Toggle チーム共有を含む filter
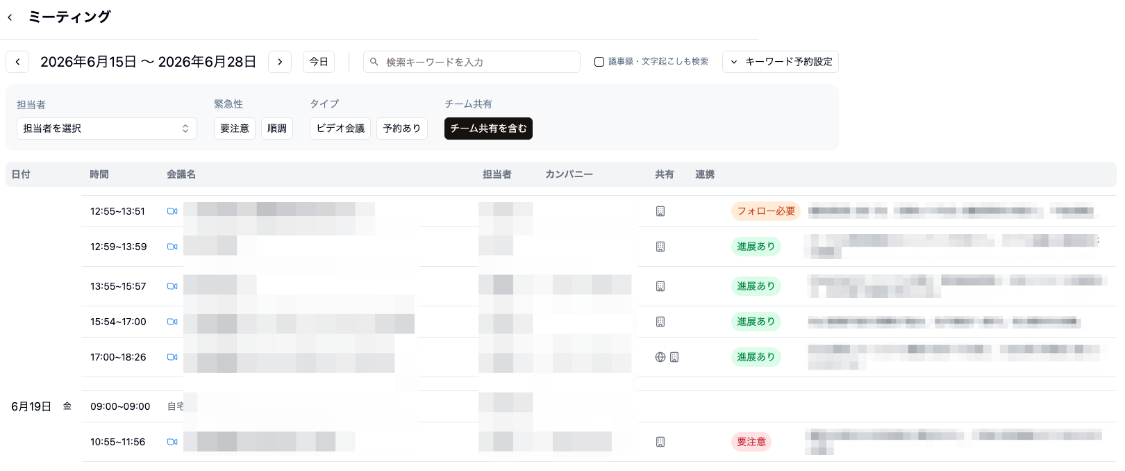The width and height of the screenshot is (1125, 471). (x=488, y=129)
